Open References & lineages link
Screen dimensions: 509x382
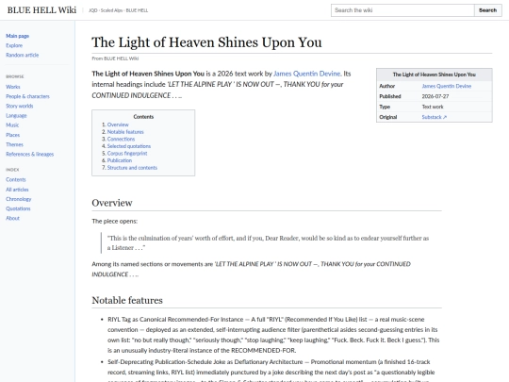(x=30, y=154)
